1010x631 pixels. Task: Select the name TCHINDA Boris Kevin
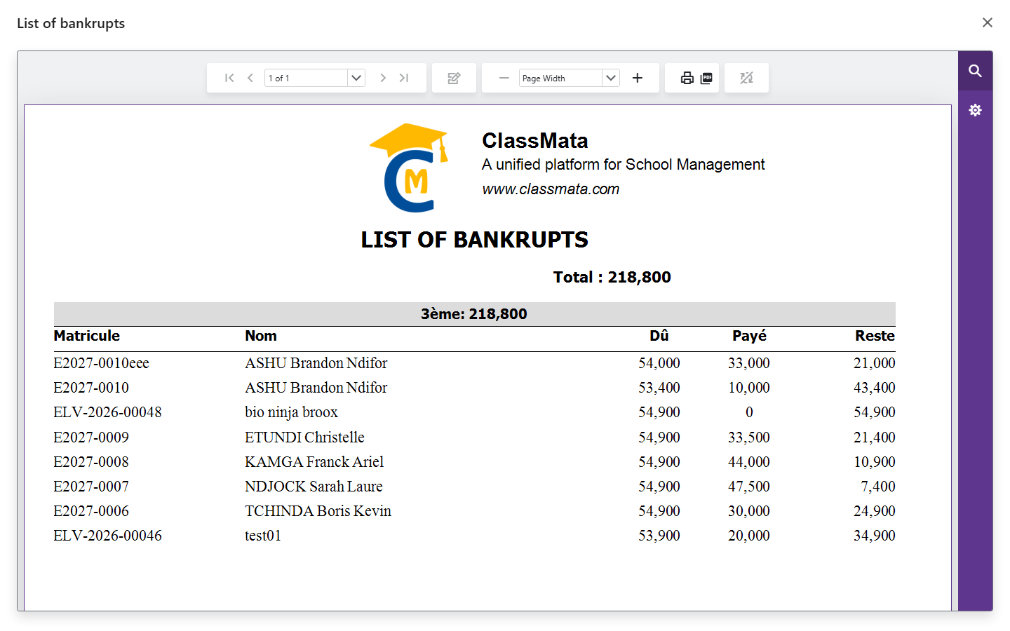tap(318, 511)
